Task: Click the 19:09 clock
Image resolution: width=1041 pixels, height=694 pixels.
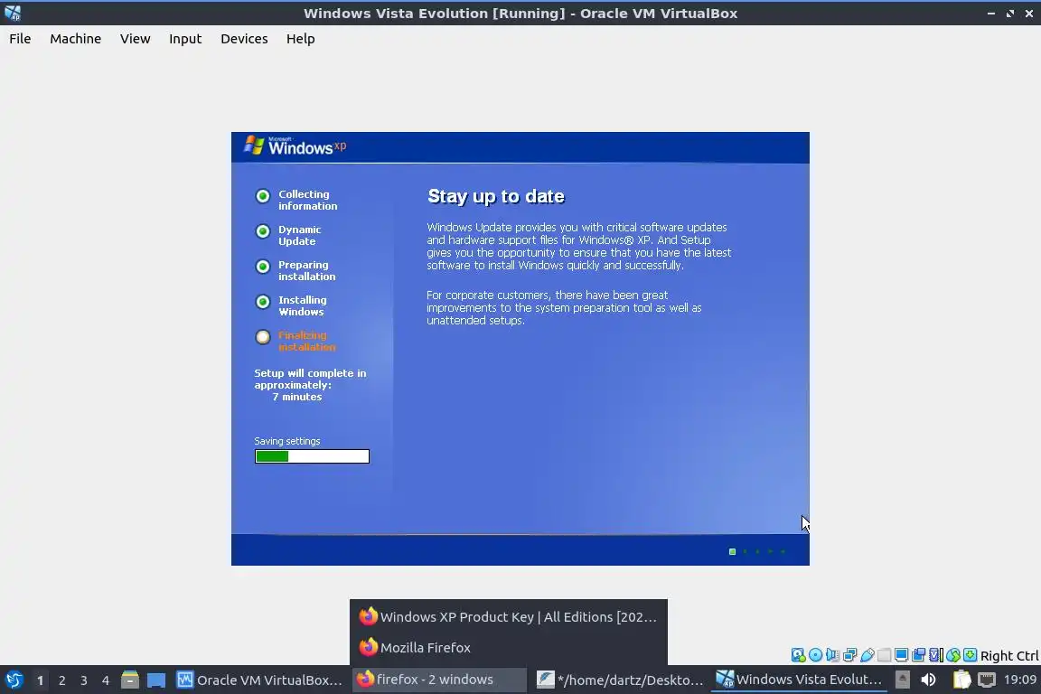Action: pos(1019,680)
